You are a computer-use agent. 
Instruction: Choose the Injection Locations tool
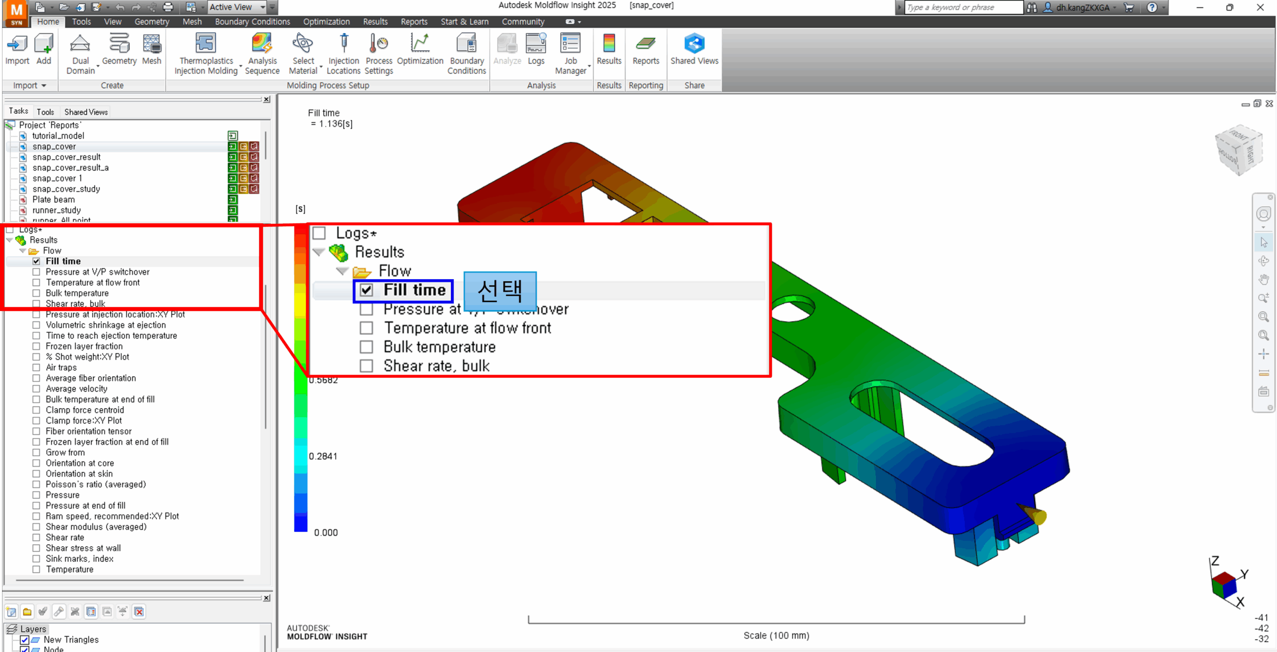click(344, 54)
